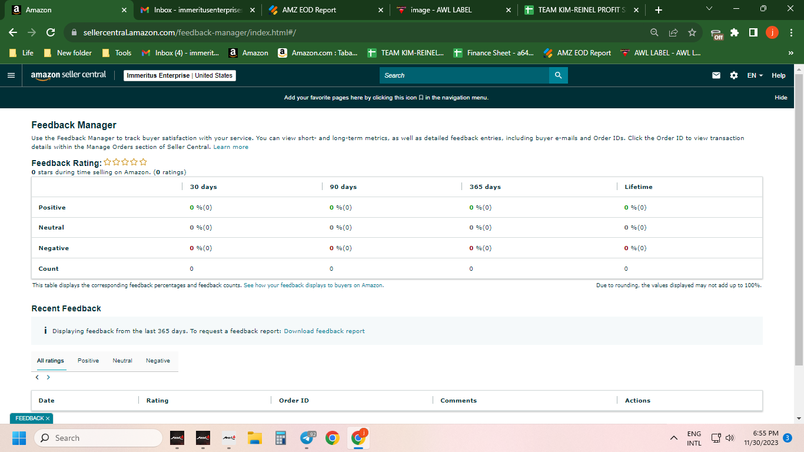Switch to the AMZ EOD Report browser tab
The height and width of the screenshot is (452, 804).
[324, 10]
